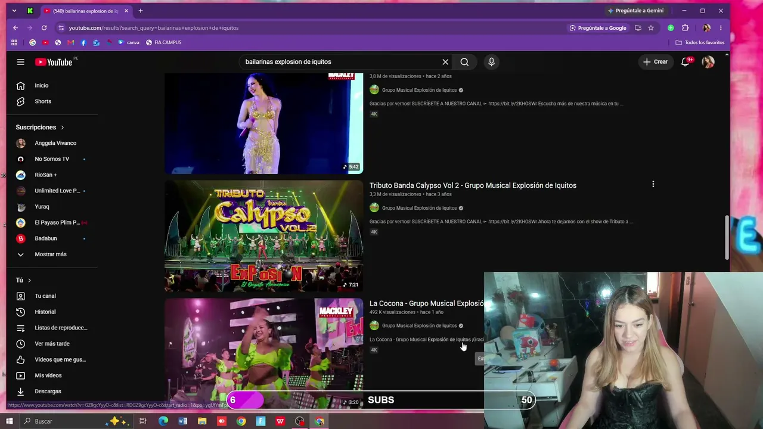This screenshot has width=763, height=429.
Task: Open Todos los favoritos folder
Action: [700, 43]
